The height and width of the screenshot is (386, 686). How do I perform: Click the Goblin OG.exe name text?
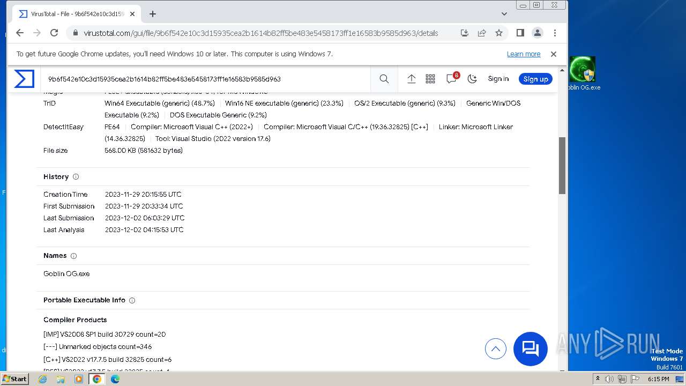point(66,274)
